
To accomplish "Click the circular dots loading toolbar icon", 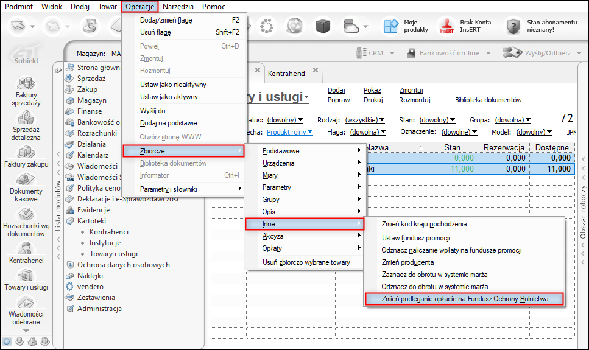I will click(266, 26).
